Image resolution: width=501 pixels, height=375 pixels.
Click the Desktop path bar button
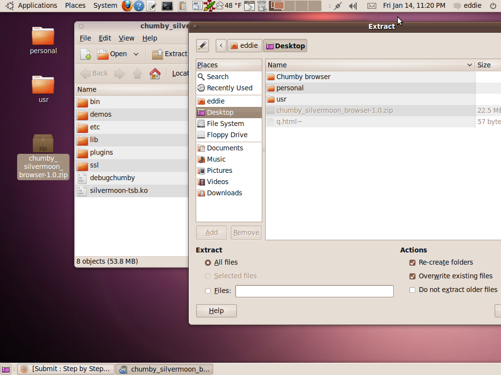(x=285, y=45)
